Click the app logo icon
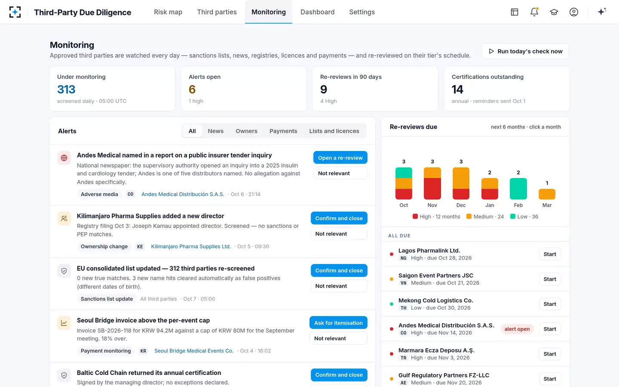619x387 pixels. (15, 12)
